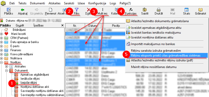
Task: Choose Izveidot bankas ienākošo maksājumu
Action: pos(156,33)
